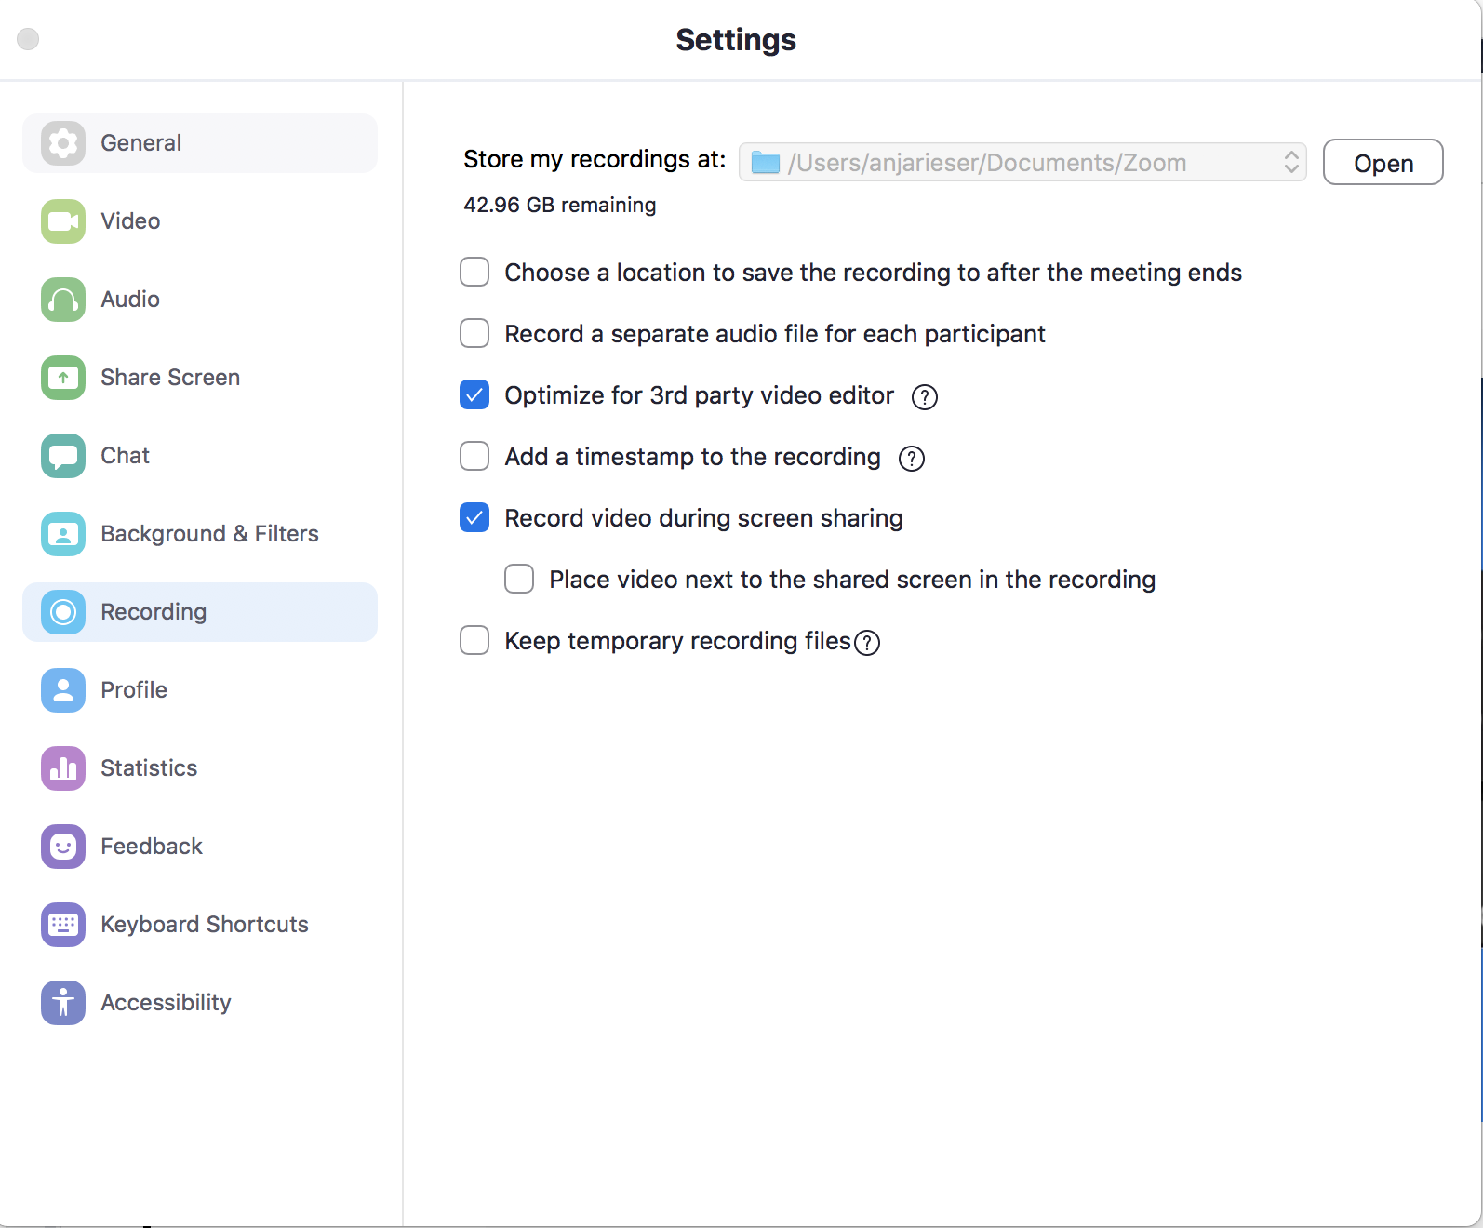1483x1228 pixels.
Task: Click the Open button
Action: [x=1383, y=163]
